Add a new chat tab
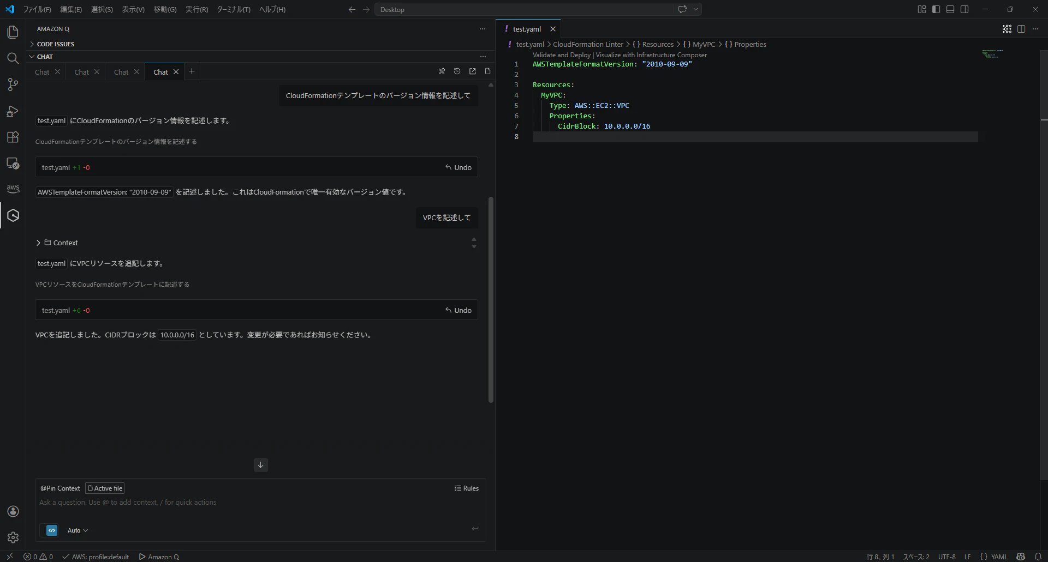The width and height of the screenshot is (1048, 562). pyautogui.click(x=192, y=71)
